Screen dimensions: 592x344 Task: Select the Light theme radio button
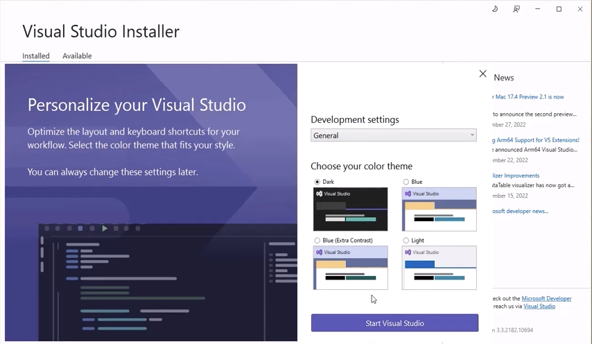(x=406, y=240)
